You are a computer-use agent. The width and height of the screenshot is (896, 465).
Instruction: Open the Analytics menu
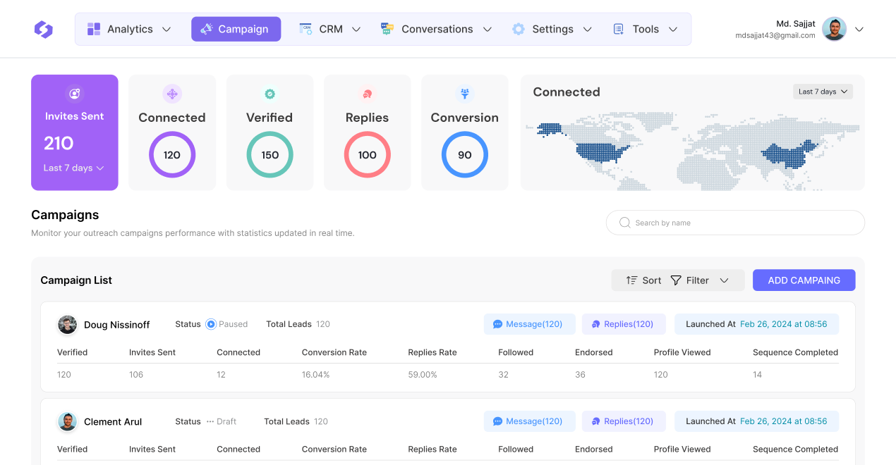coord(129,29)
